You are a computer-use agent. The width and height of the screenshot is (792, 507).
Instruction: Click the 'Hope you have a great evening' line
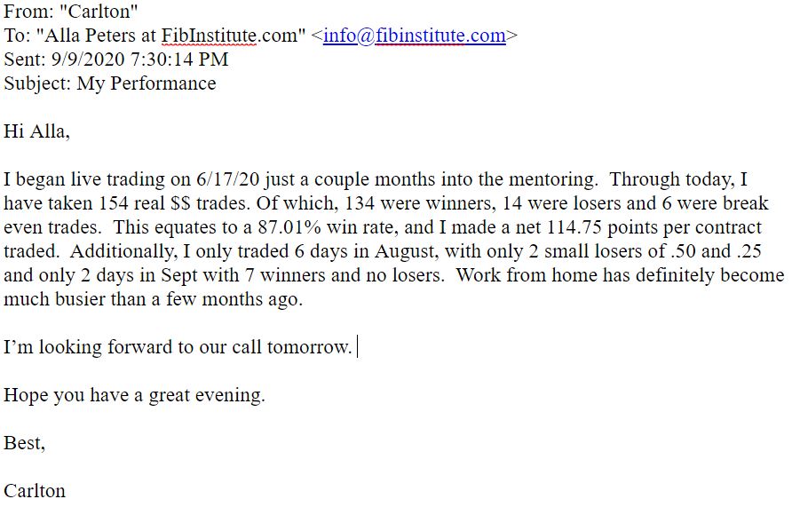(134, 395)
